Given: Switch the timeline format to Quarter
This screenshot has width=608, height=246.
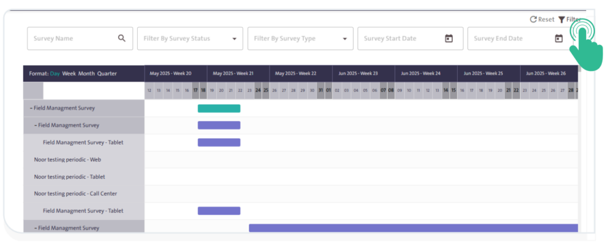Looking at the screenshot, I should (x=107, y=74).
